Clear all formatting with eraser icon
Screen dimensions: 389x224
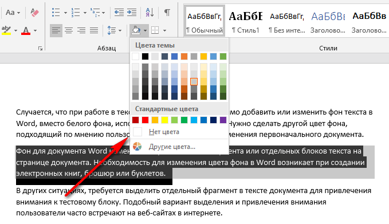point(34,13)
